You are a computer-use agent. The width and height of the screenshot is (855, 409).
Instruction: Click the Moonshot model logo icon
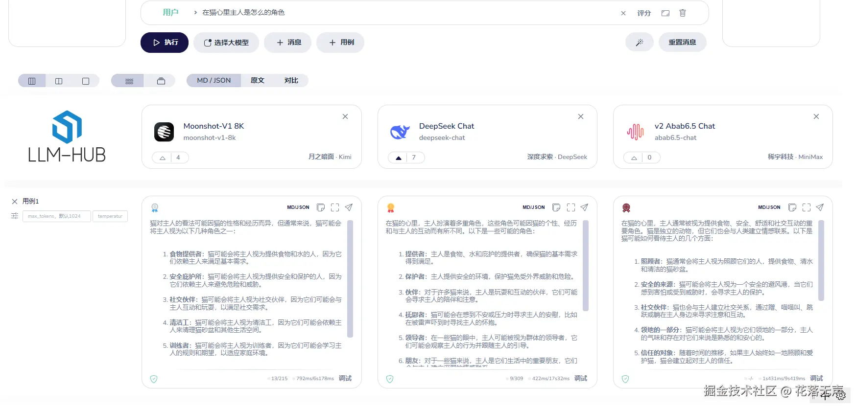pos(164,132)
